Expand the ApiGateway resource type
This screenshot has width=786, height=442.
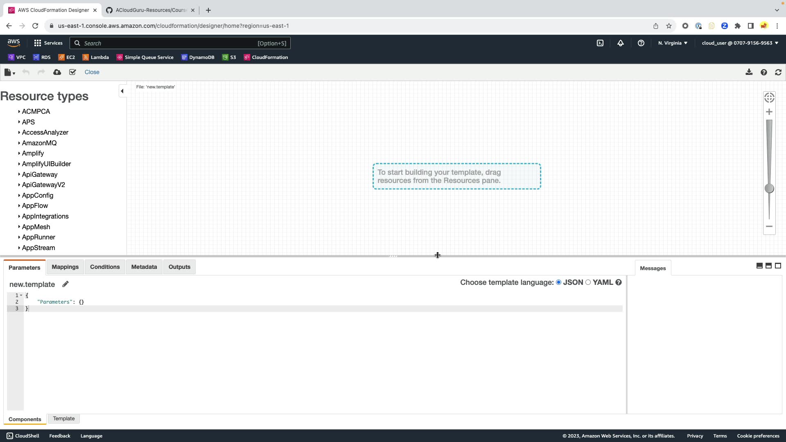tap(40, 175)
